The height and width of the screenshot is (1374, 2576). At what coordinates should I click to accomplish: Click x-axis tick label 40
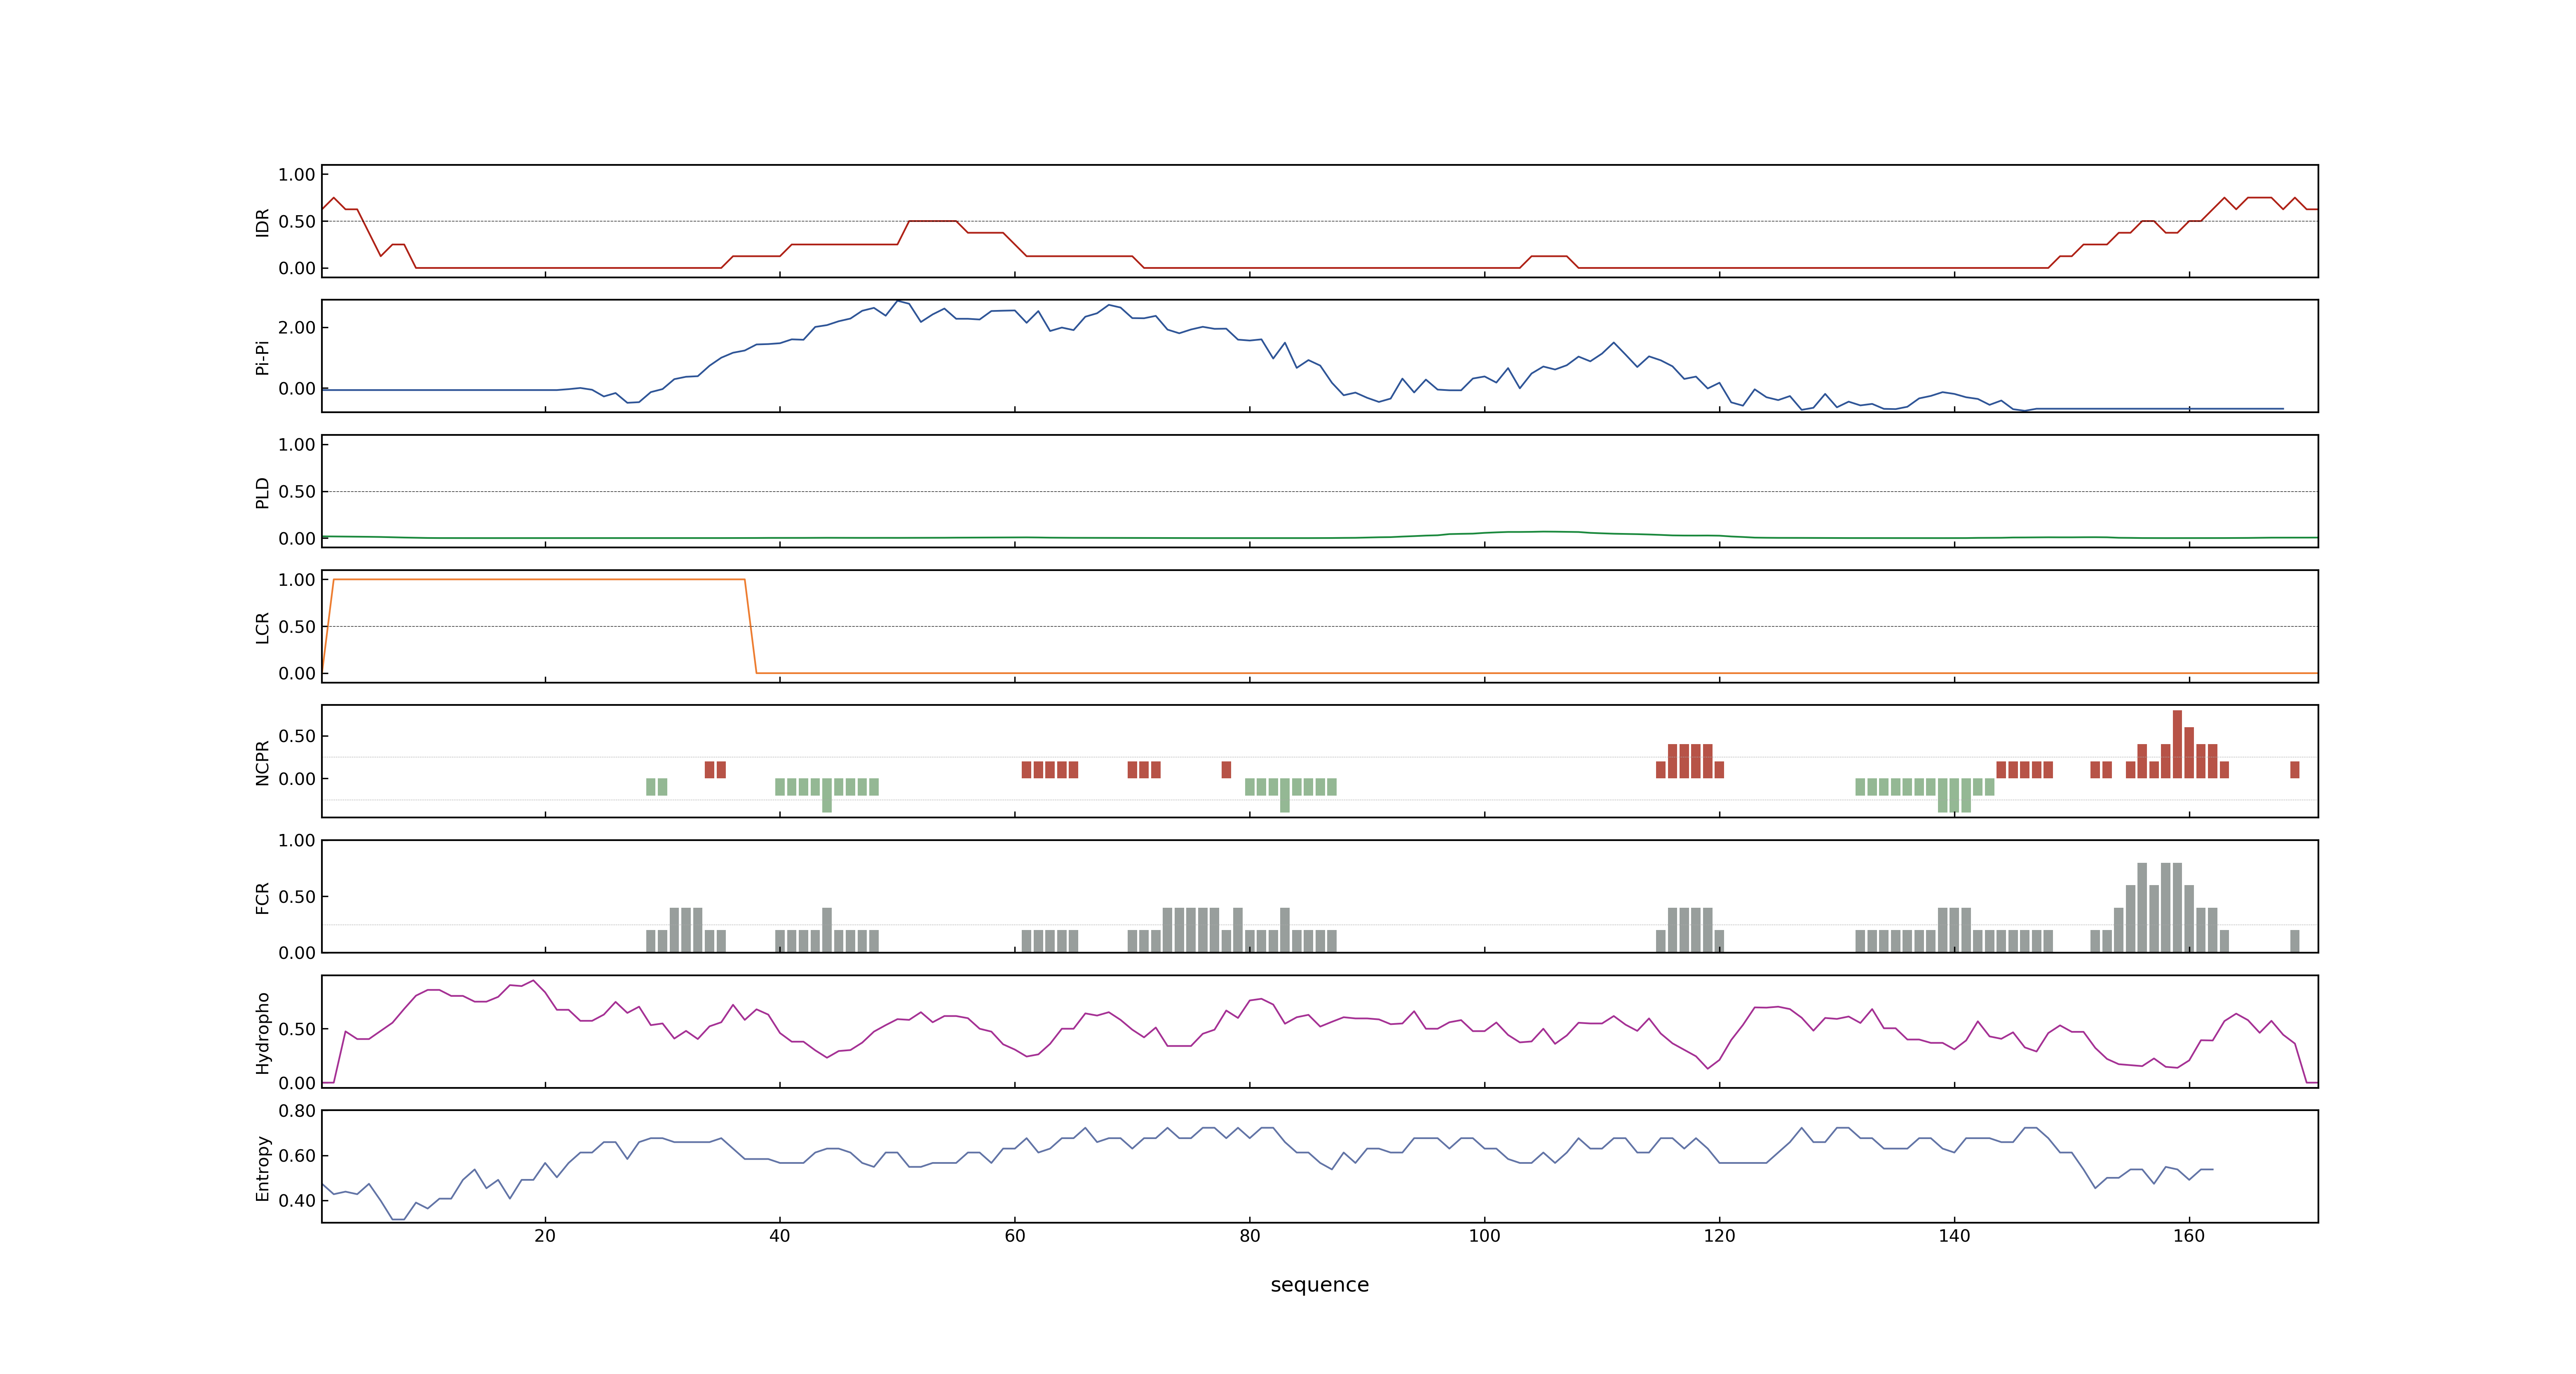pyautogui.click(x=780, y=1236)
